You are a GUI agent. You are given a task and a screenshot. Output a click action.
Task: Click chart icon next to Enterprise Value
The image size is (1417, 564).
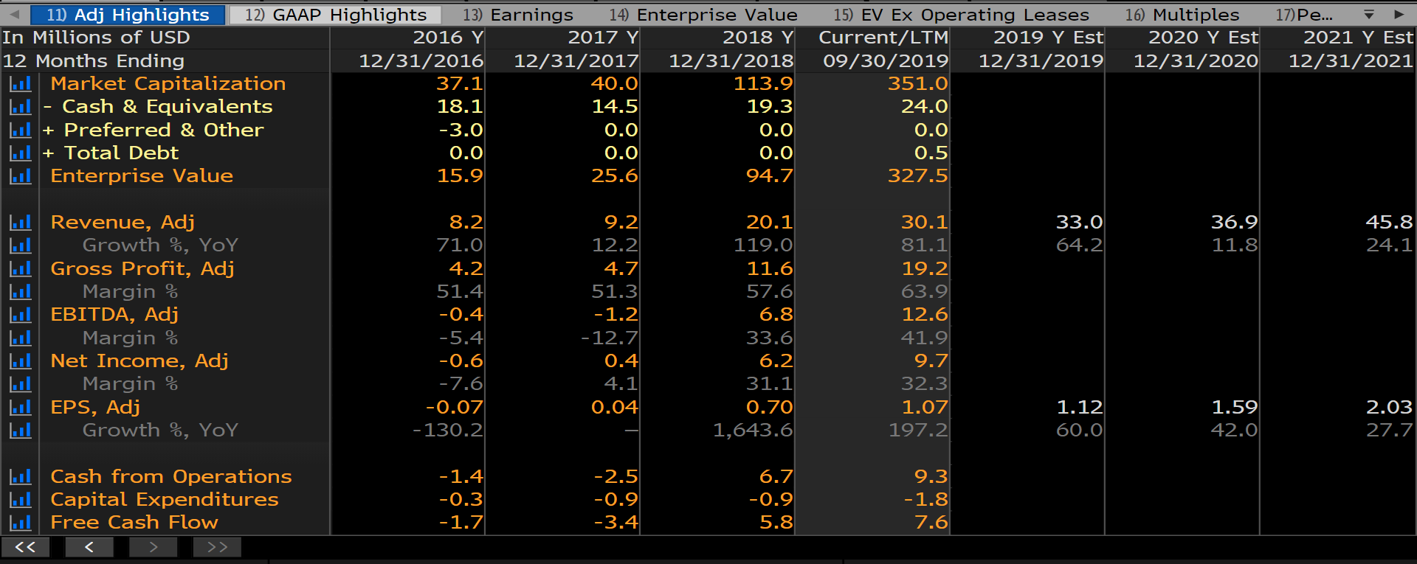coord(20,176)
